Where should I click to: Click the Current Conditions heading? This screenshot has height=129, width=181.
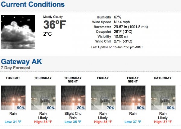[33, 5]
